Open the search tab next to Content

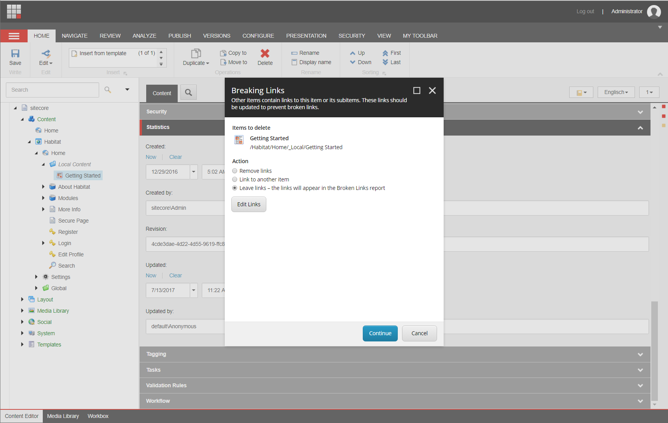[189, 92]
